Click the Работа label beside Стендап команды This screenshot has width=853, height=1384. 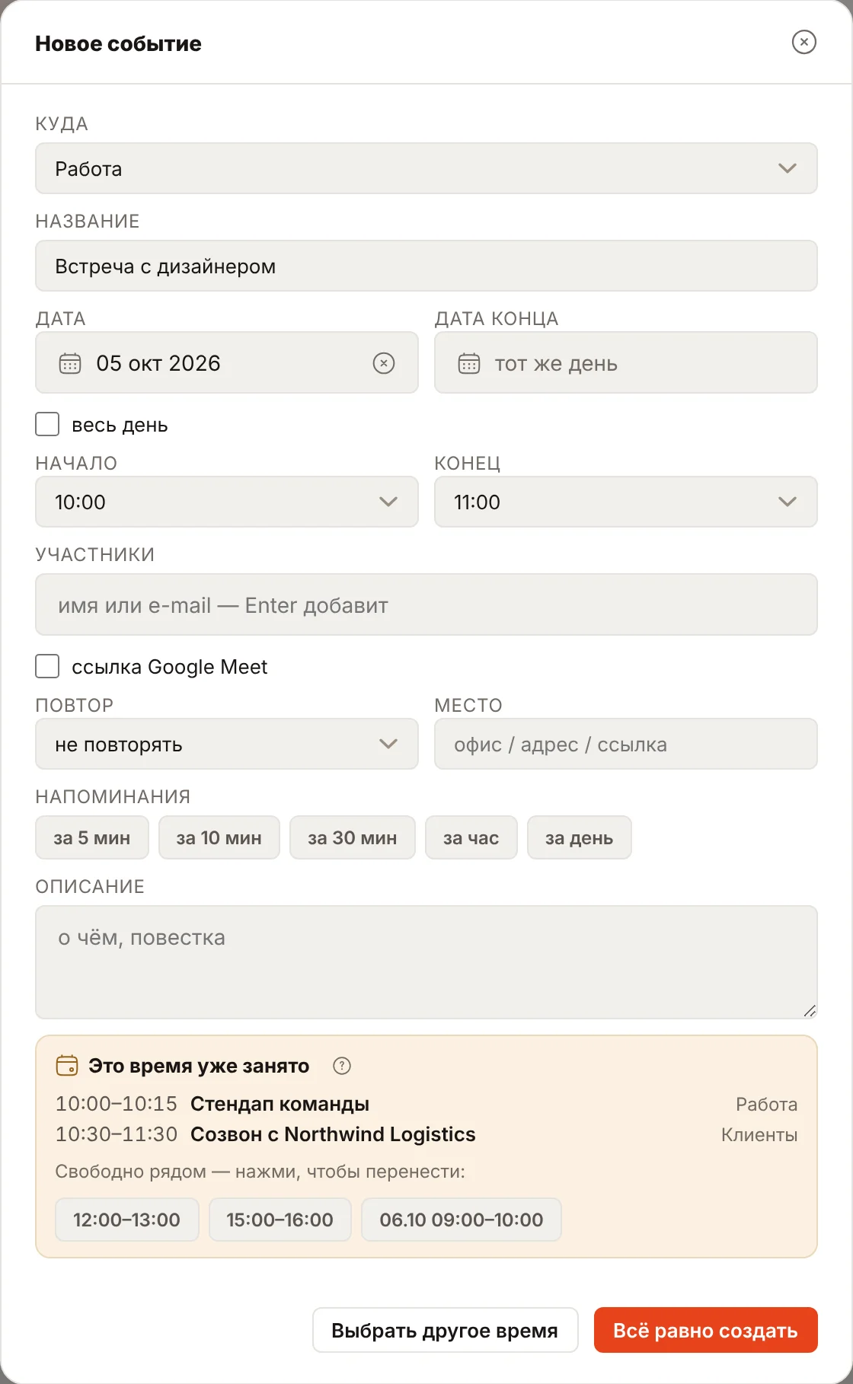coord(767,1104)
